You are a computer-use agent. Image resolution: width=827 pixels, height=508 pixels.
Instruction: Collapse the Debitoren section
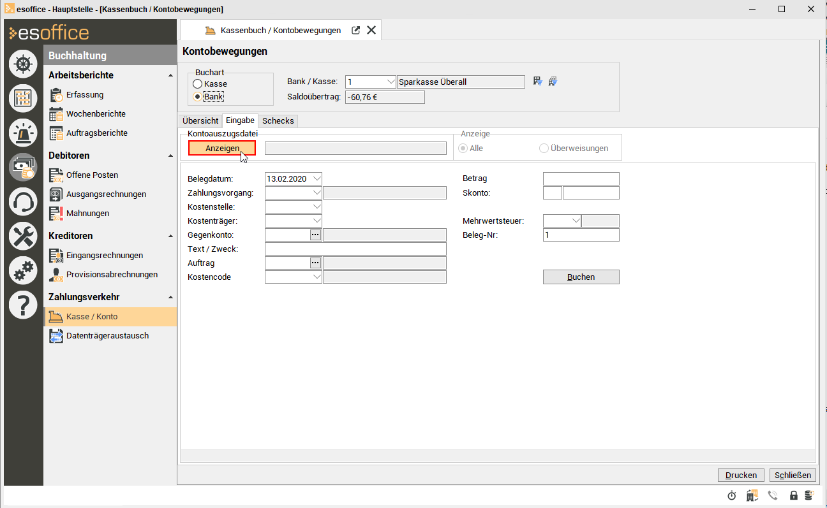tap(170, 156)
